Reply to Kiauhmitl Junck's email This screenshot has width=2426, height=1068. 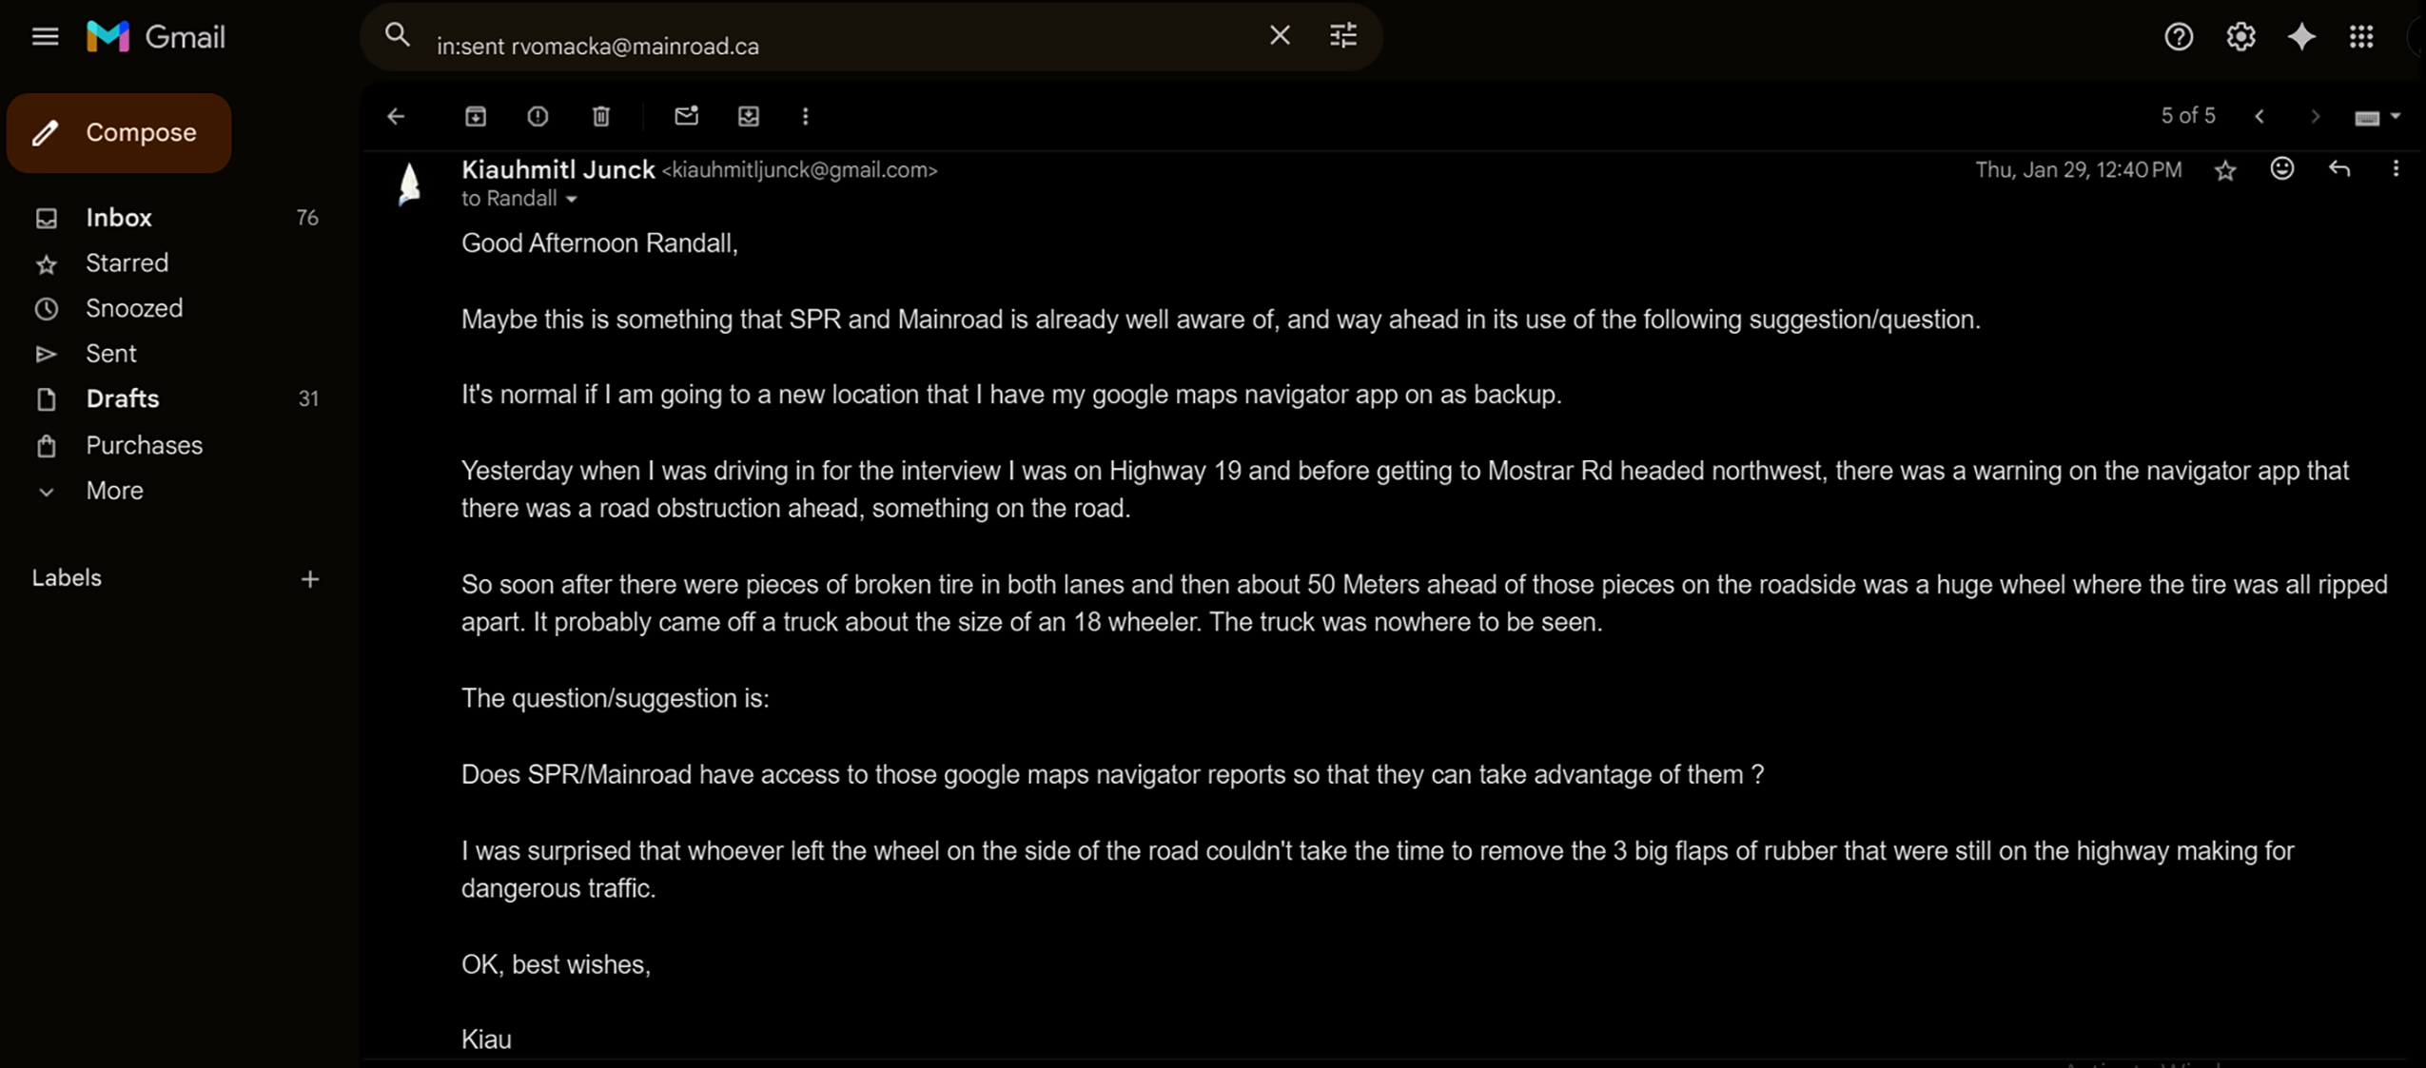tap(2339, 169)
